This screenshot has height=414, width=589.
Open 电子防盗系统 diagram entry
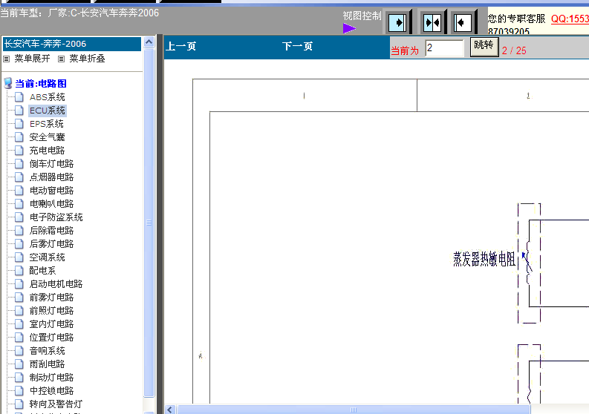[56, 217]
